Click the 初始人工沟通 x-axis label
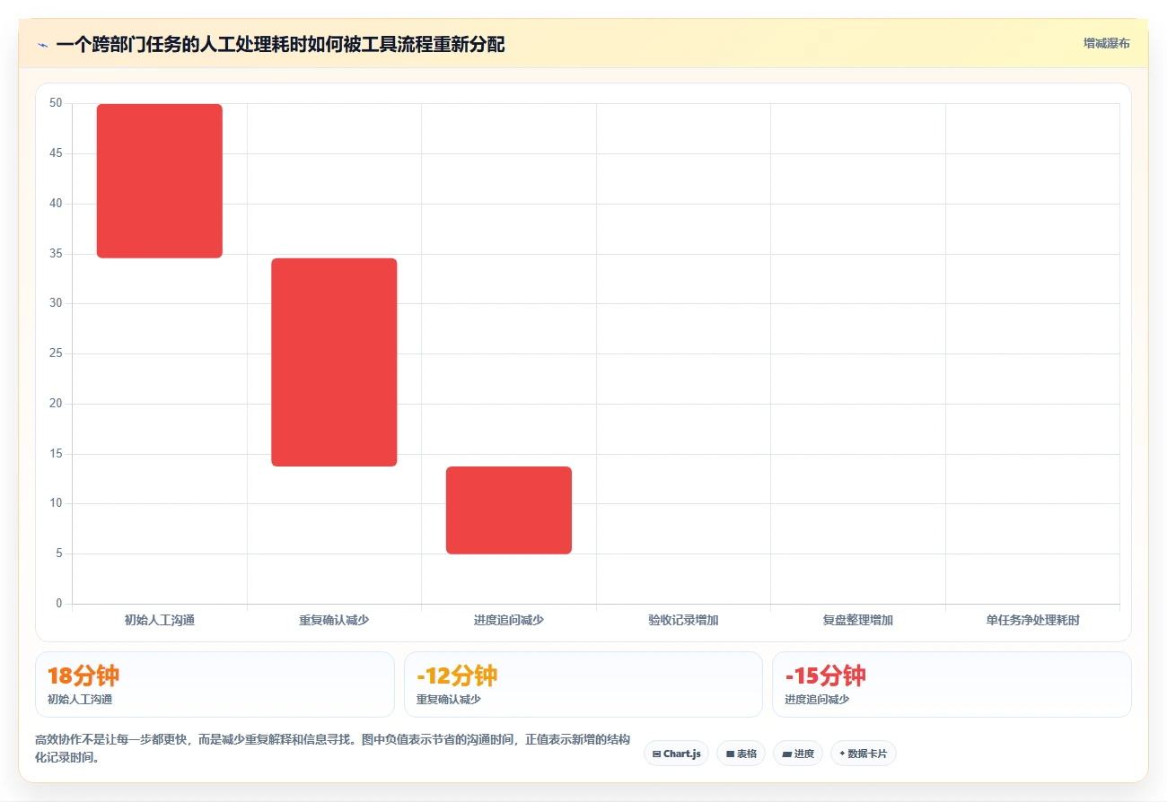Screen dimensions: 1167x802 coord(160,620)
